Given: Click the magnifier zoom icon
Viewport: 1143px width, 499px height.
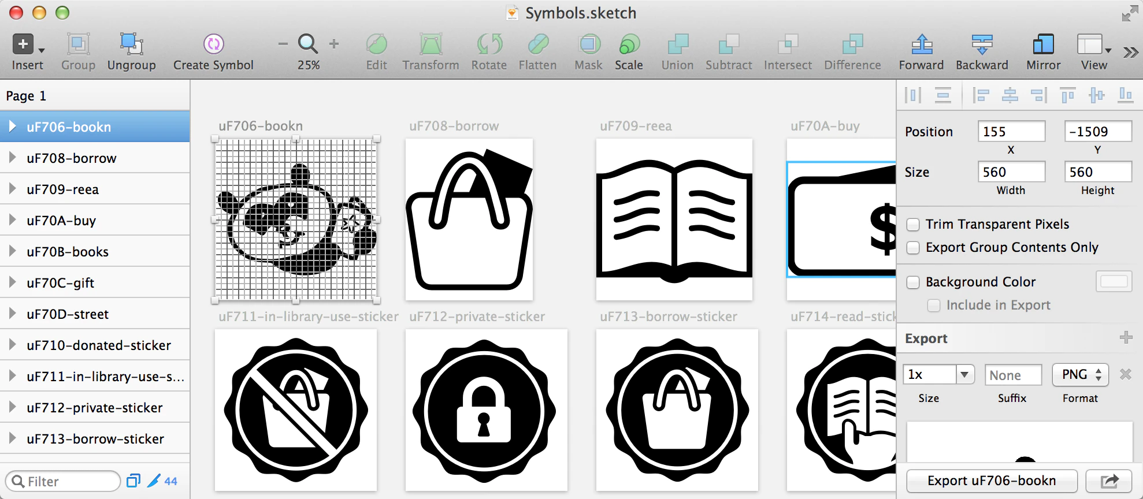Looking at the screenshot, I should 308,44.
